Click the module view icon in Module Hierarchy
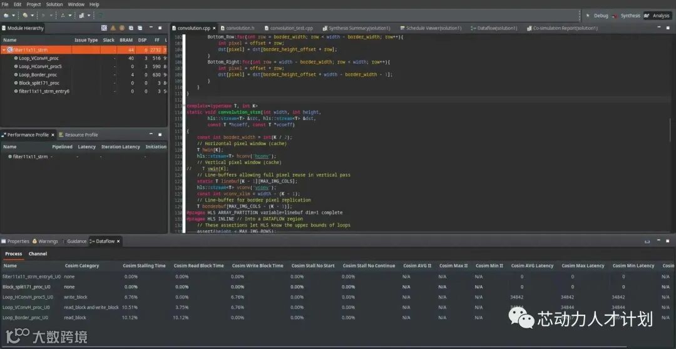This screenshot has height=349, width=676. pyautogui.click(x=104, y=28)
